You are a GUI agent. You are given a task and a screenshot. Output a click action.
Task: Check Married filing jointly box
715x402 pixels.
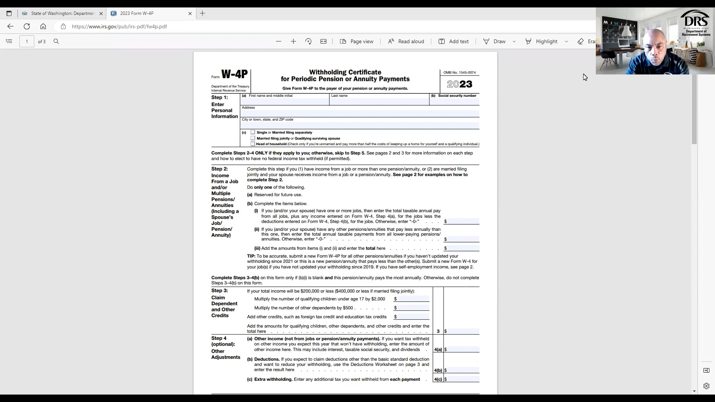(253, 138)
